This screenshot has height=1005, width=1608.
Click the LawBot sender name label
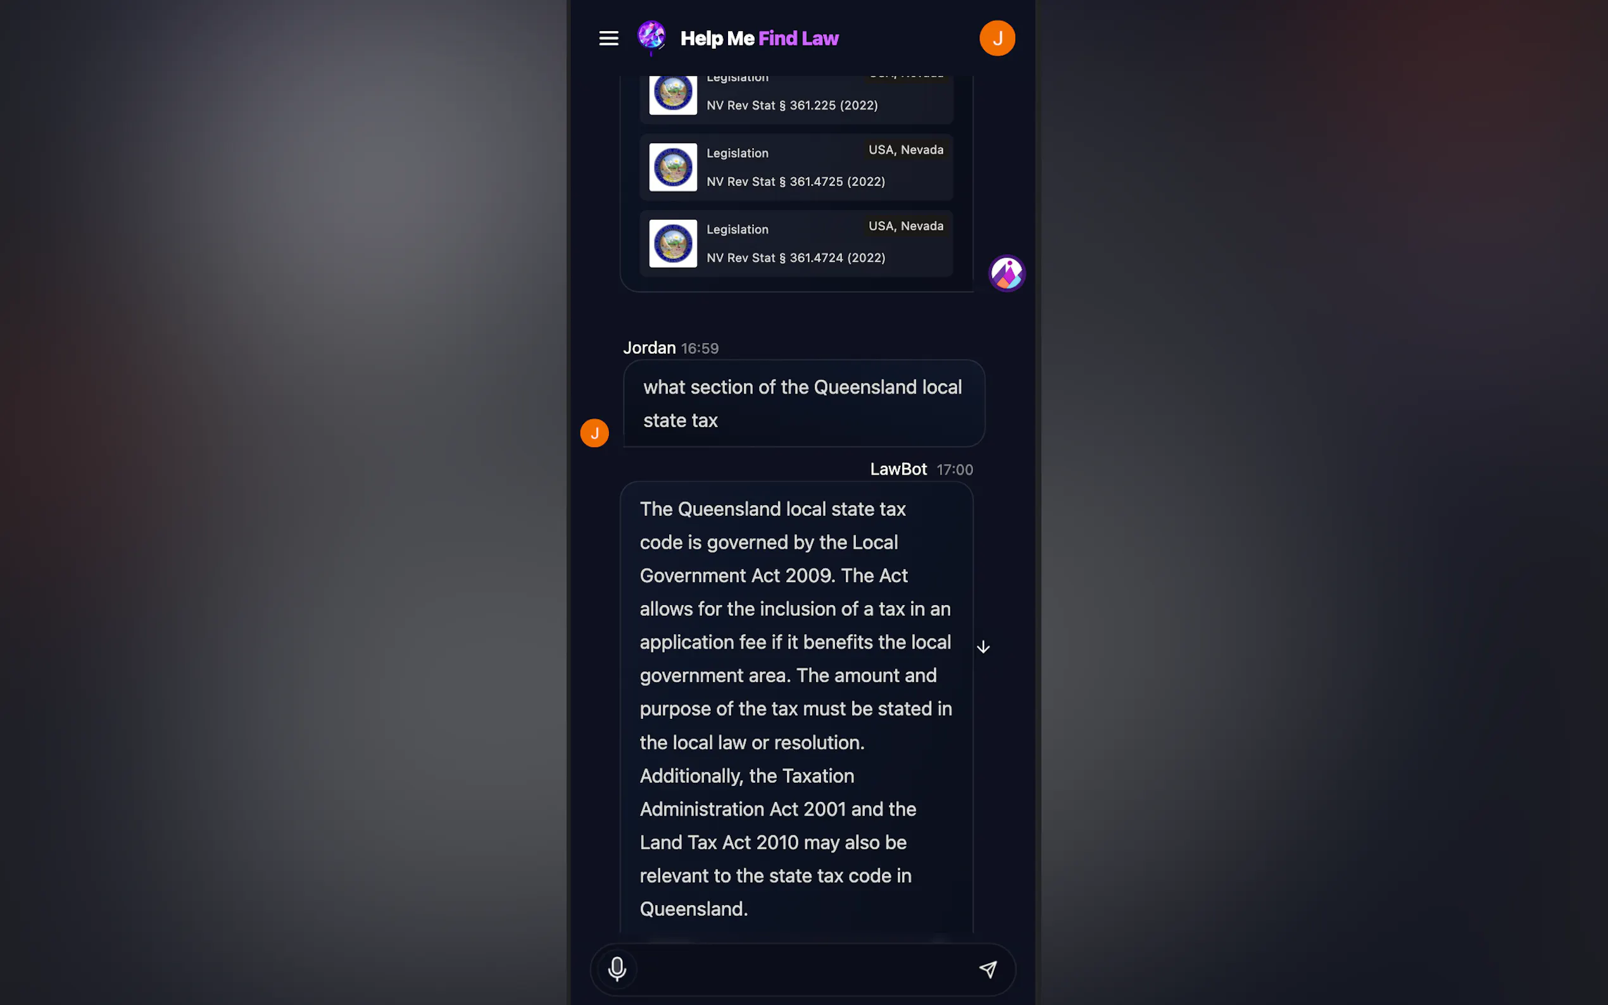898,469
